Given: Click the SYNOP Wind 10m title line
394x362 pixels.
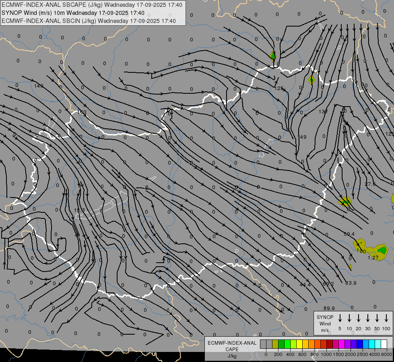Looking at the screenshot, I should (73, 13).
